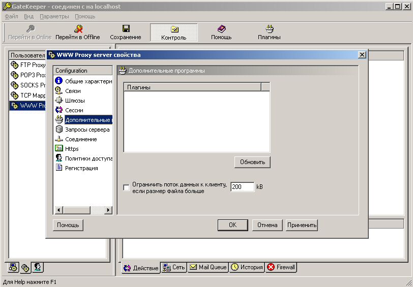
Task: Click the Отмена button
Action: pyautogui.click(x=268, y=225)
